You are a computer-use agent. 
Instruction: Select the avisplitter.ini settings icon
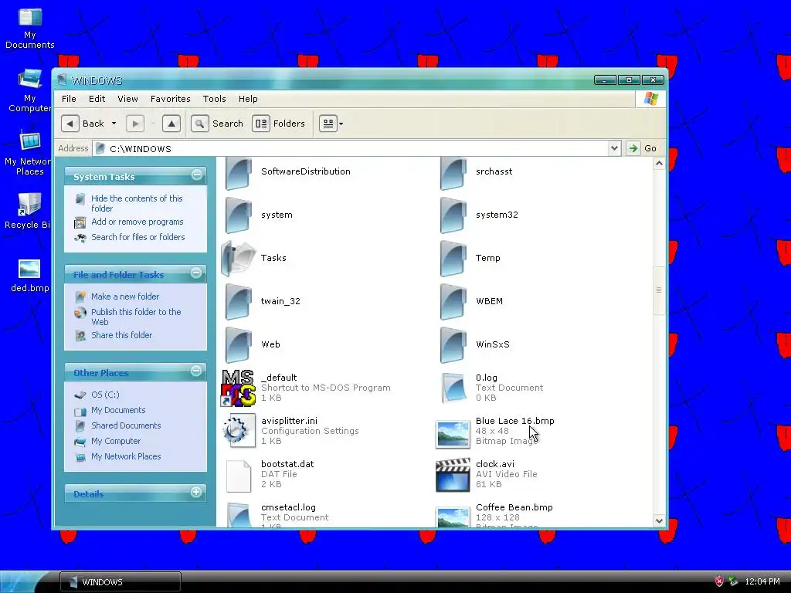click(x=239, y=431)
